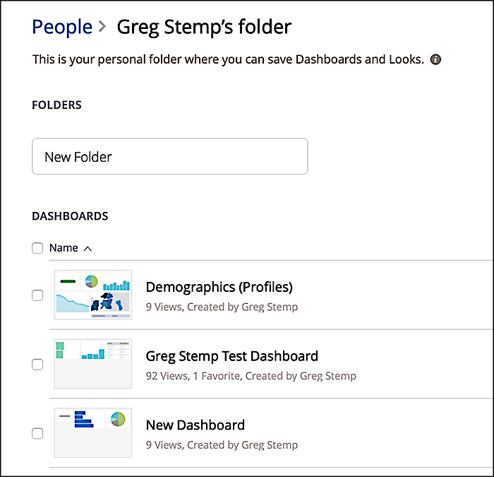
Task: Click the Greg Stemp Test Dashboard thumbnail
Action: (93, 363)
